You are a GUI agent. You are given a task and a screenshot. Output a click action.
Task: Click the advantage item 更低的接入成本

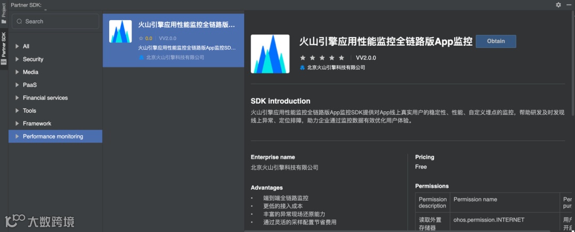[283, 206]
